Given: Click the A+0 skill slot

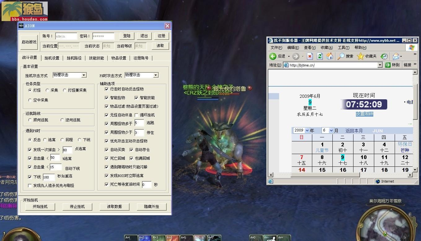Looking at the screenshot, I should [x=256, y=238].
